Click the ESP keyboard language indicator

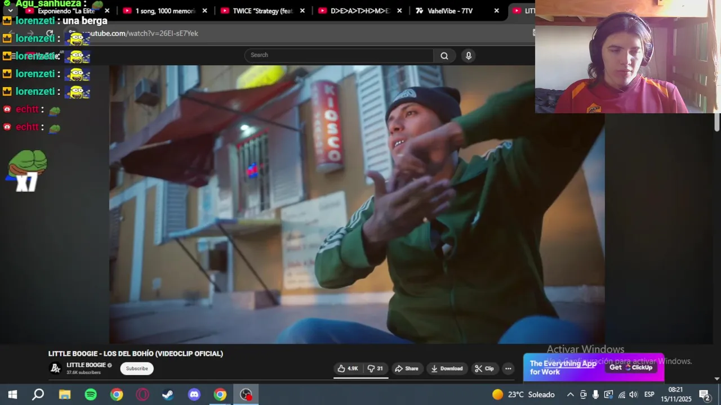tap(649, 394)
